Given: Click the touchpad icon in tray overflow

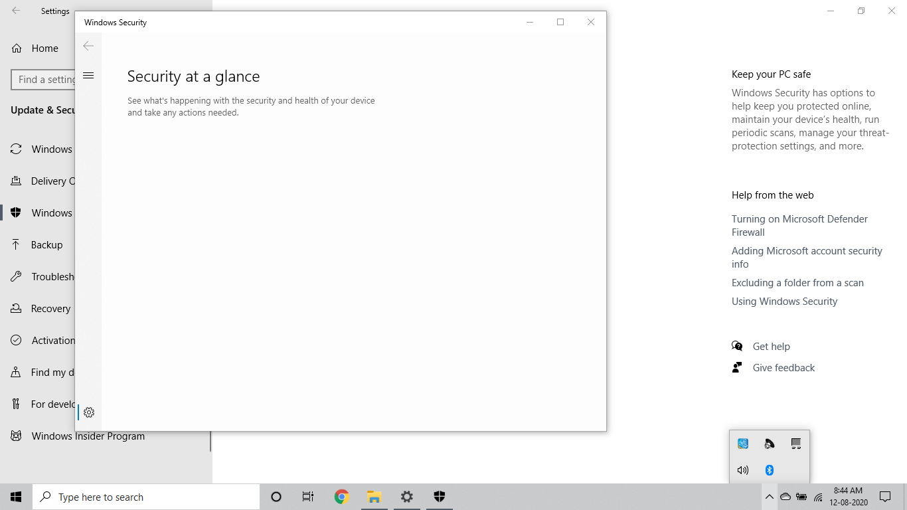Looking at the screenshot, I should click(796, 444).
